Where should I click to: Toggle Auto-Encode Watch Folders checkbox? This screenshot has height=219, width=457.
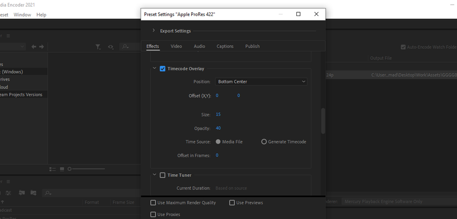[x=403, y=47]
